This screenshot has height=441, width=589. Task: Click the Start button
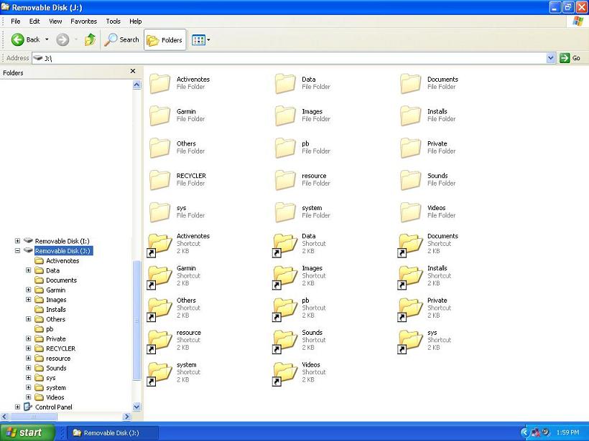click(x=25, y=432)
